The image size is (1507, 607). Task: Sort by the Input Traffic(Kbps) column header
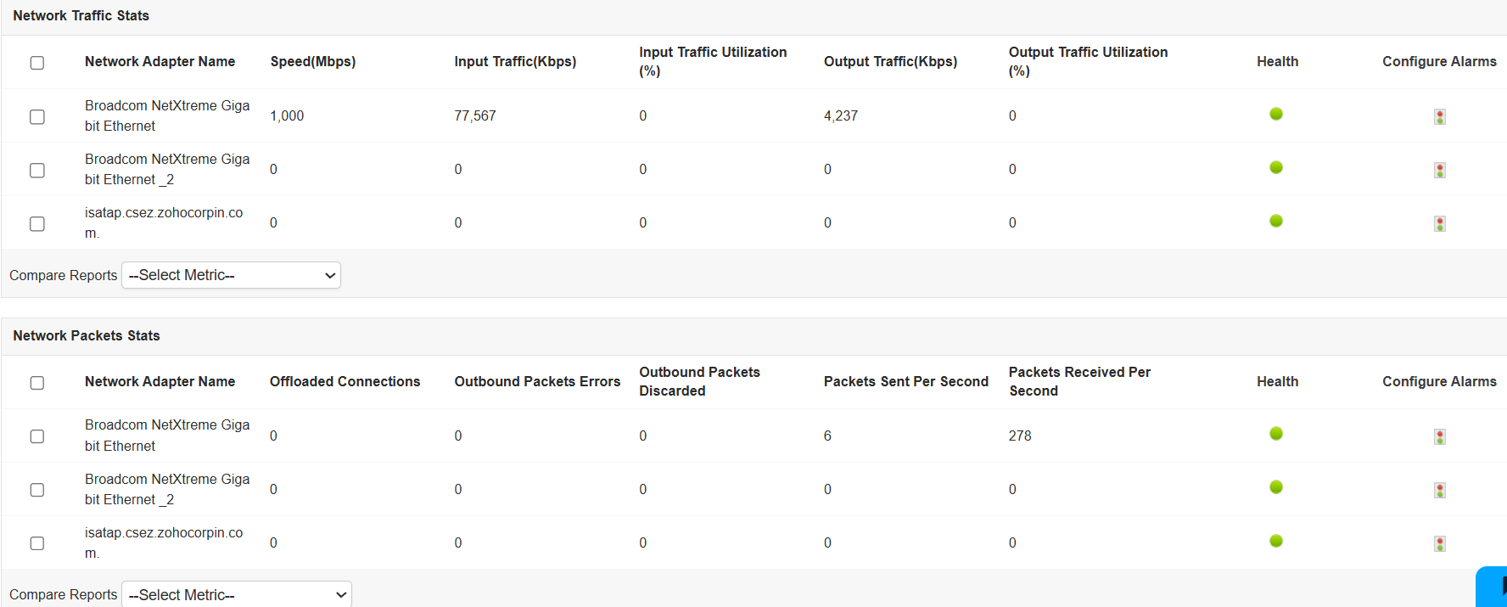coord(515,61)
